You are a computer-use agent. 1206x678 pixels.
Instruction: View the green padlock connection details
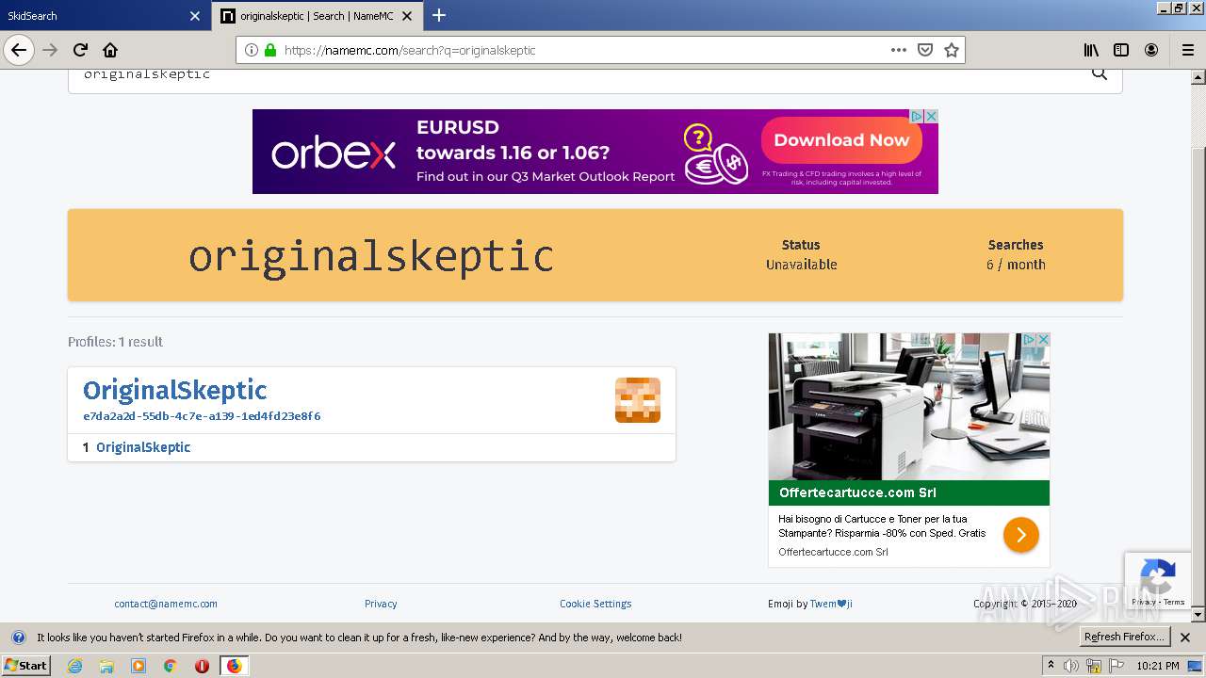270,50
